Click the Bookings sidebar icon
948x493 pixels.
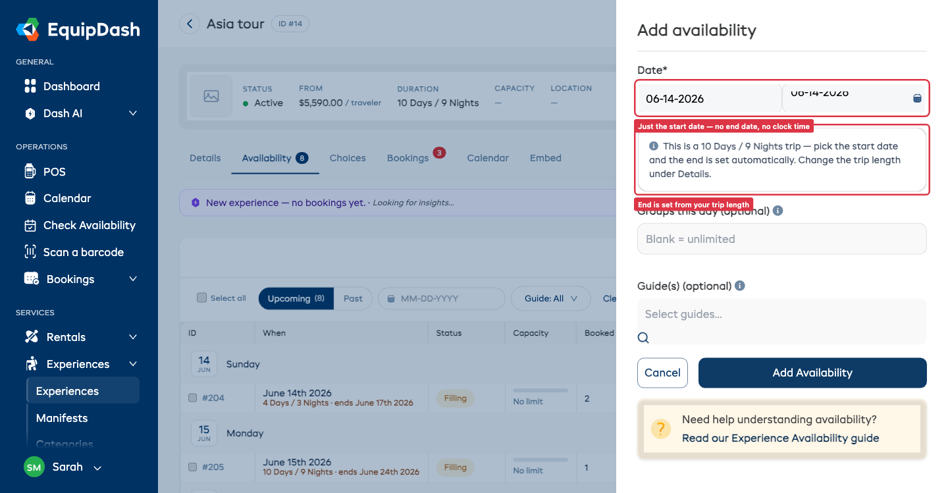pyautogui.click(x=31, y=279)
